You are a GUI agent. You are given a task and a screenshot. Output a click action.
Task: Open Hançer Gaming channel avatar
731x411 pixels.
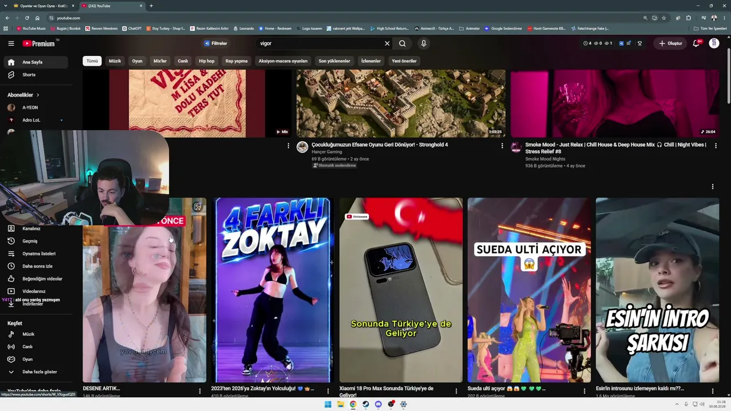302,147
